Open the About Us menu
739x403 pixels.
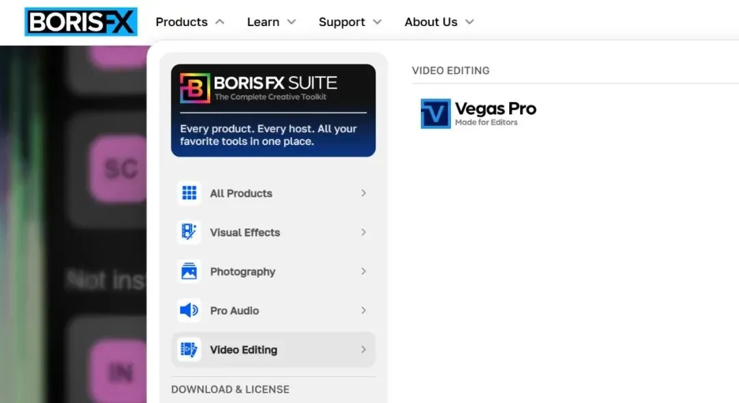[x=431, y=22]
